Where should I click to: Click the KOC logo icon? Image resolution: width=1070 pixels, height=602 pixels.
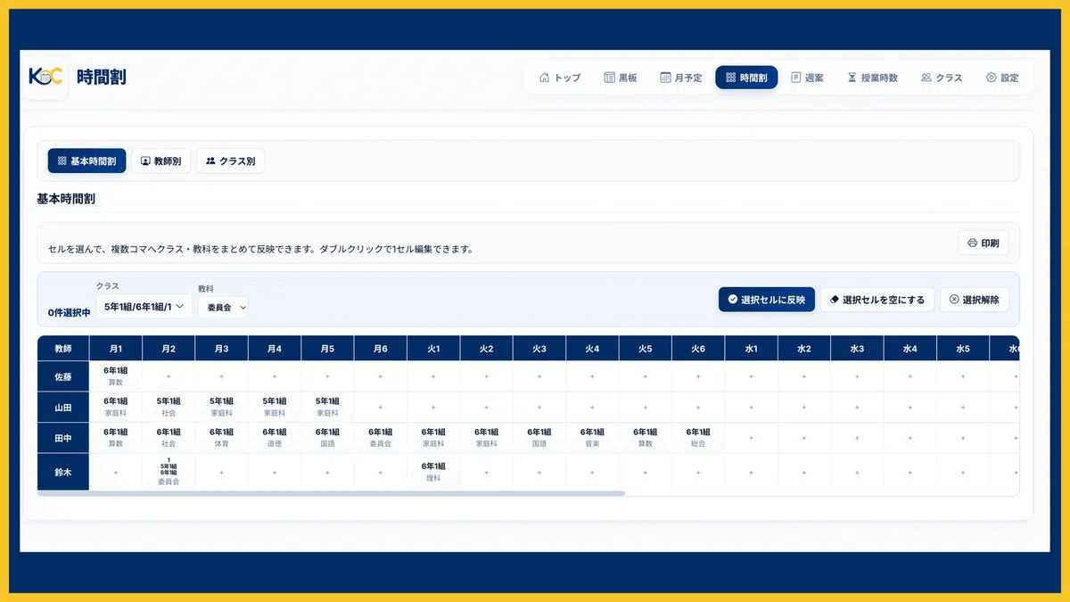pos(45,77)
